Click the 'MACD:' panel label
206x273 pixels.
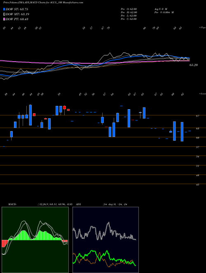(12, 204)
